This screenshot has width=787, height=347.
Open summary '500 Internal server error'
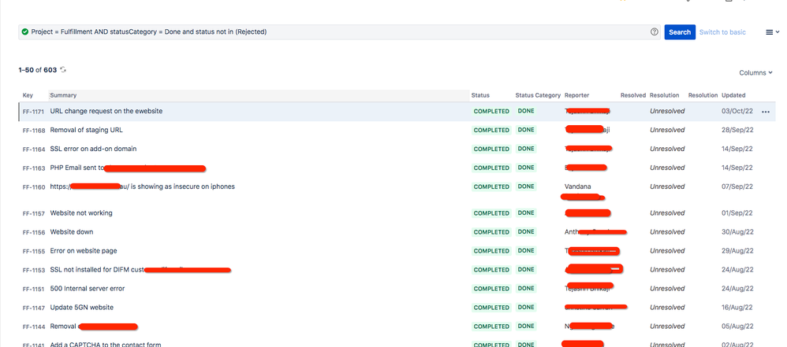coord(88,289)
